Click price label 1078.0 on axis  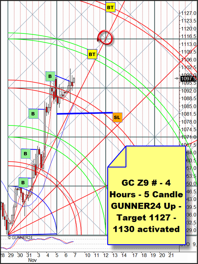point(188,122)
